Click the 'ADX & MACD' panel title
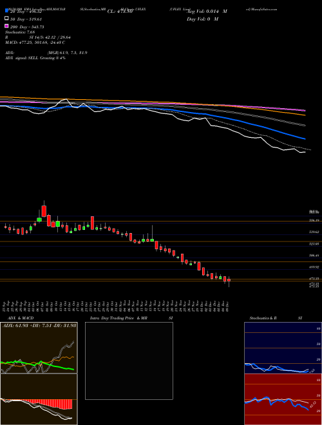Screen dimensions: 322x425 click(x=21, y=318)
